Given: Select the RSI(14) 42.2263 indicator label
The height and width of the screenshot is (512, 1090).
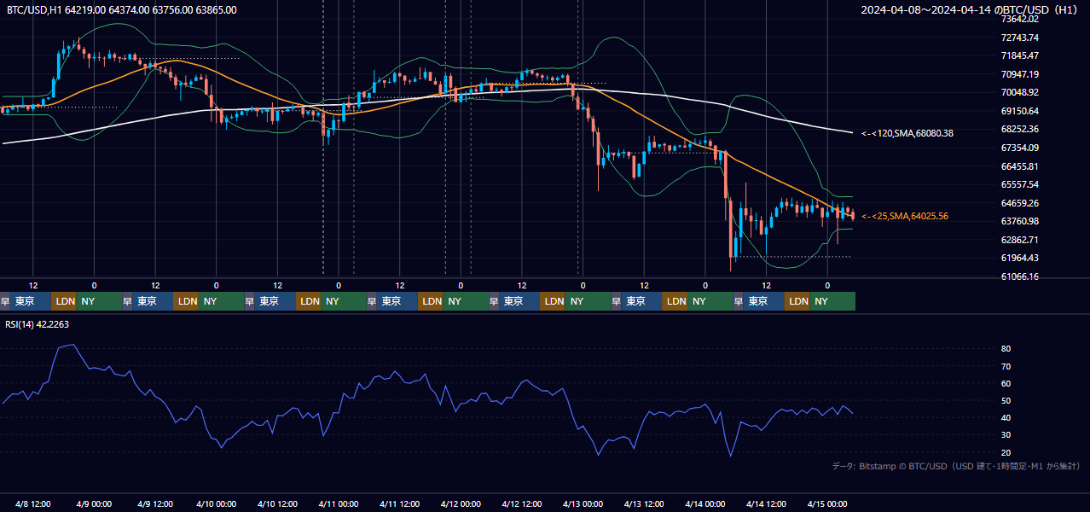Looking at the screenshot, I should click(38, 324).
